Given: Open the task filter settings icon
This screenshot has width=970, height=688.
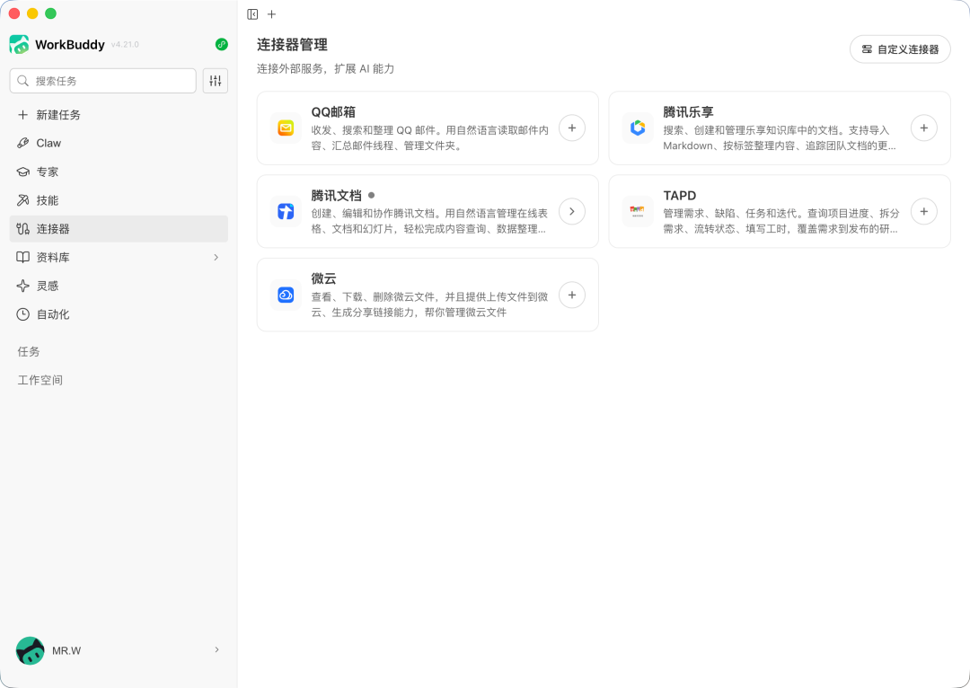Looking at the screenshot, I should coord(216,81).
